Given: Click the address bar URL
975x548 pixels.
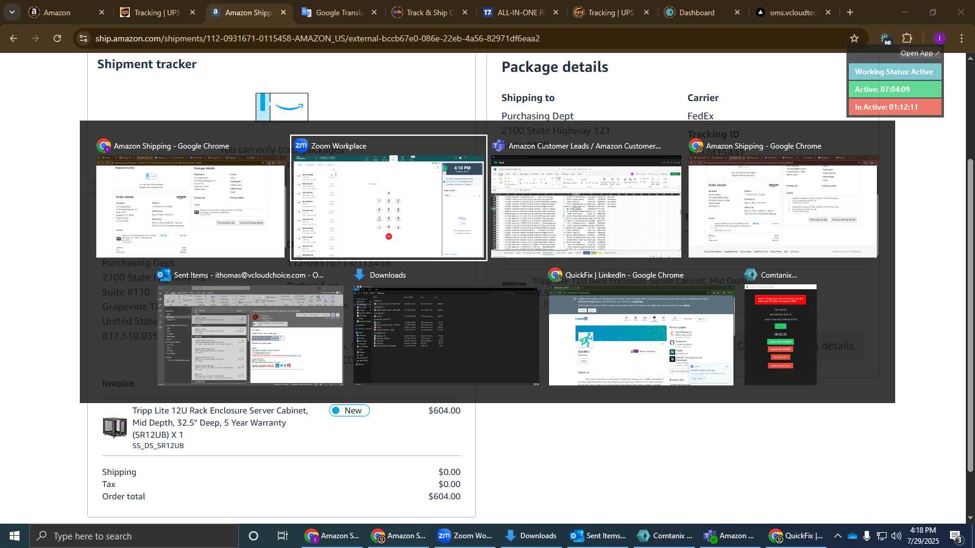Looking at the screenshot, I should [317, 38].
